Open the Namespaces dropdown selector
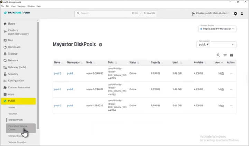 tap(216, 45)
